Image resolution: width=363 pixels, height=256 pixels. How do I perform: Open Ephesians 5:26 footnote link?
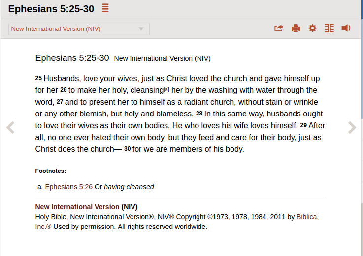coord(69,187)
